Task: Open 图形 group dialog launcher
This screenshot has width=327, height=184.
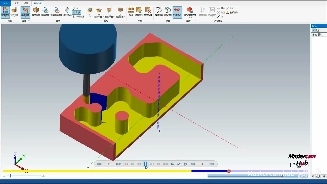Action: tap(195, 21)
